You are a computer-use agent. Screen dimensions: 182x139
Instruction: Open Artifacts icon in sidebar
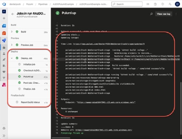pyautogui.click(x=4, y=85)
